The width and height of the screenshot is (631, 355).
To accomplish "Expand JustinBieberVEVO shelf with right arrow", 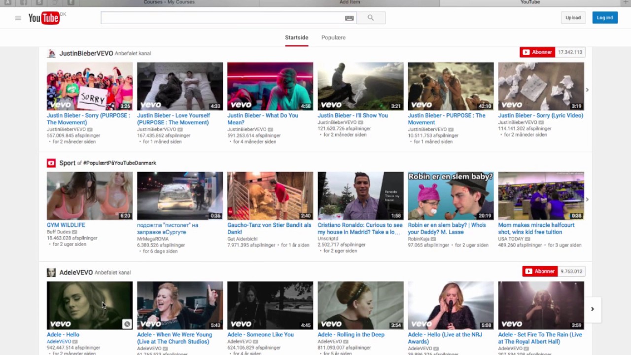I will (x=587, y=90).
